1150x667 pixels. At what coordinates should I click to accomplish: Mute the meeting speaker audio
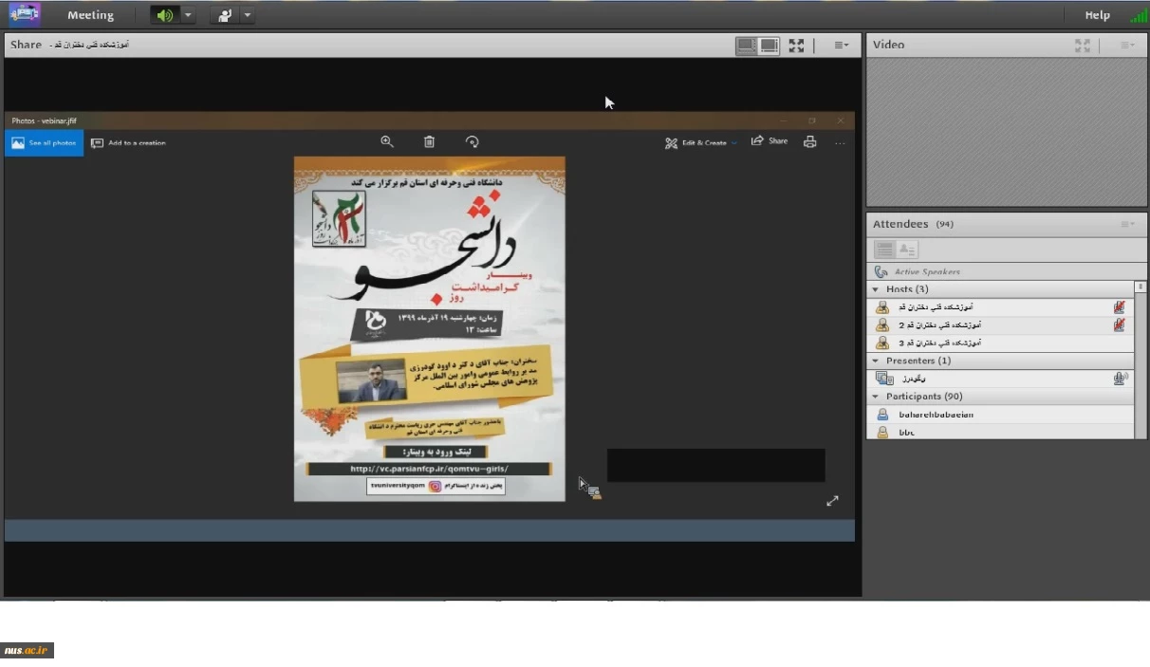(x=165, y=15)
